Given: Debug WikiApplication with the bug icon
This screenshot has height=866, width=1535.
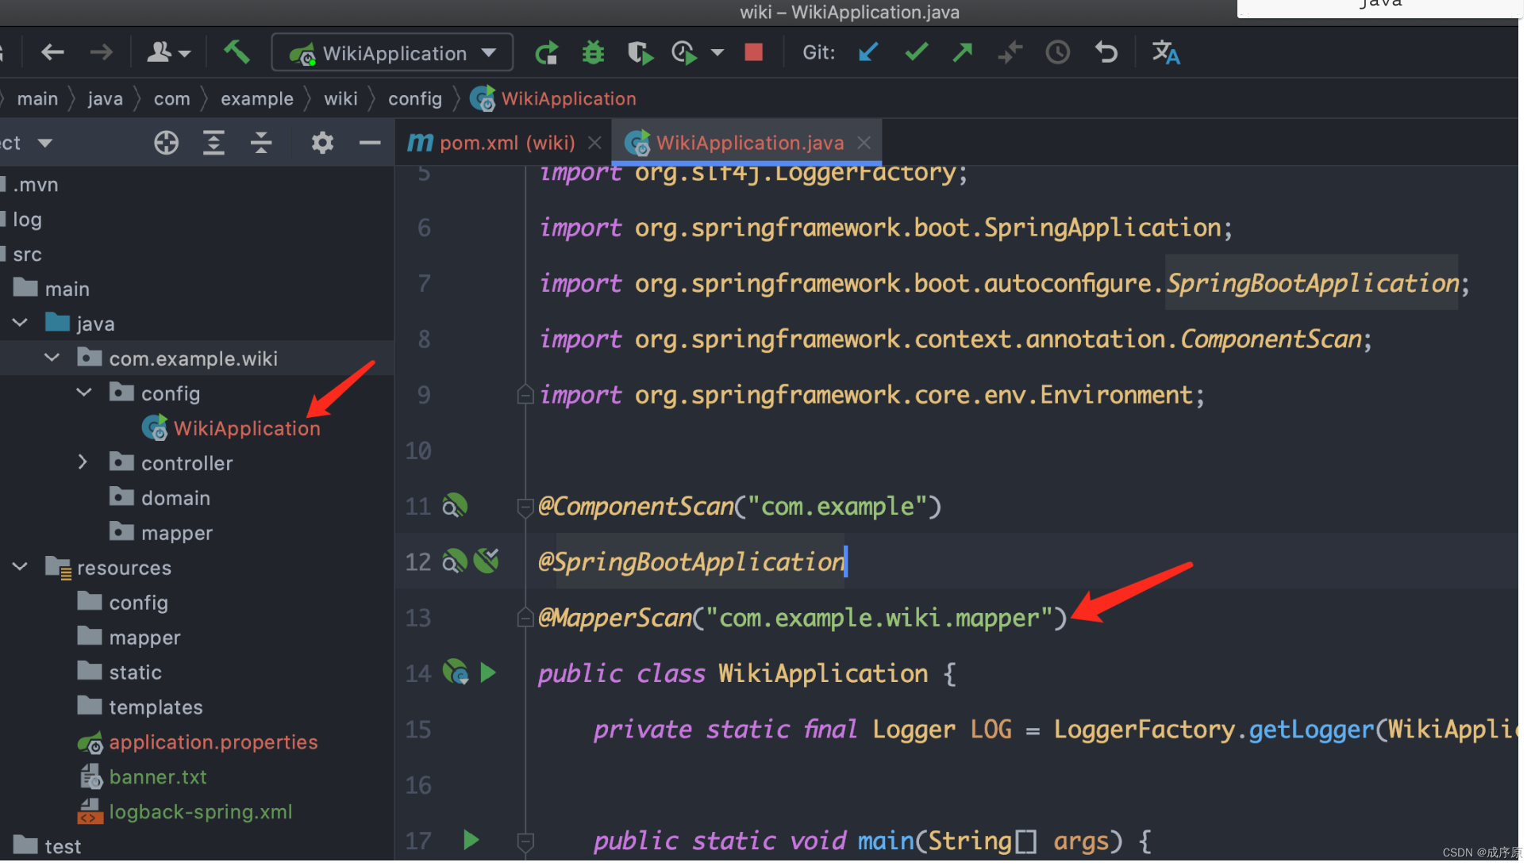Looking at the screenshot, I should coord(593,52).
